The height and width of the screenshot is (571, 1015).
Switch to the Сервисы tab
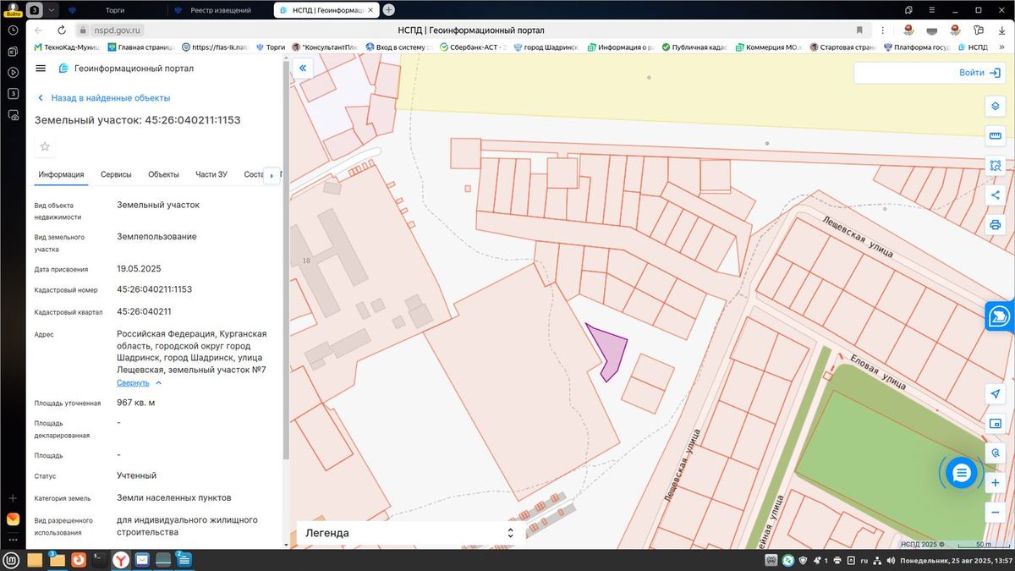(x=116, y=174)
